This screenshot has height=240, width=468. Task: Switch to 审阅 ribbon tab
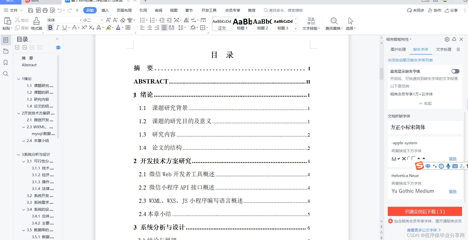coord(158,10)
